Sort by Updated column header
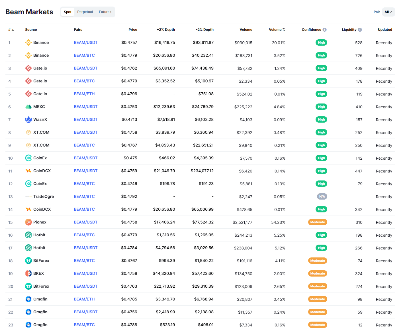Screen dimensions: 407x331 pos(385,30)
